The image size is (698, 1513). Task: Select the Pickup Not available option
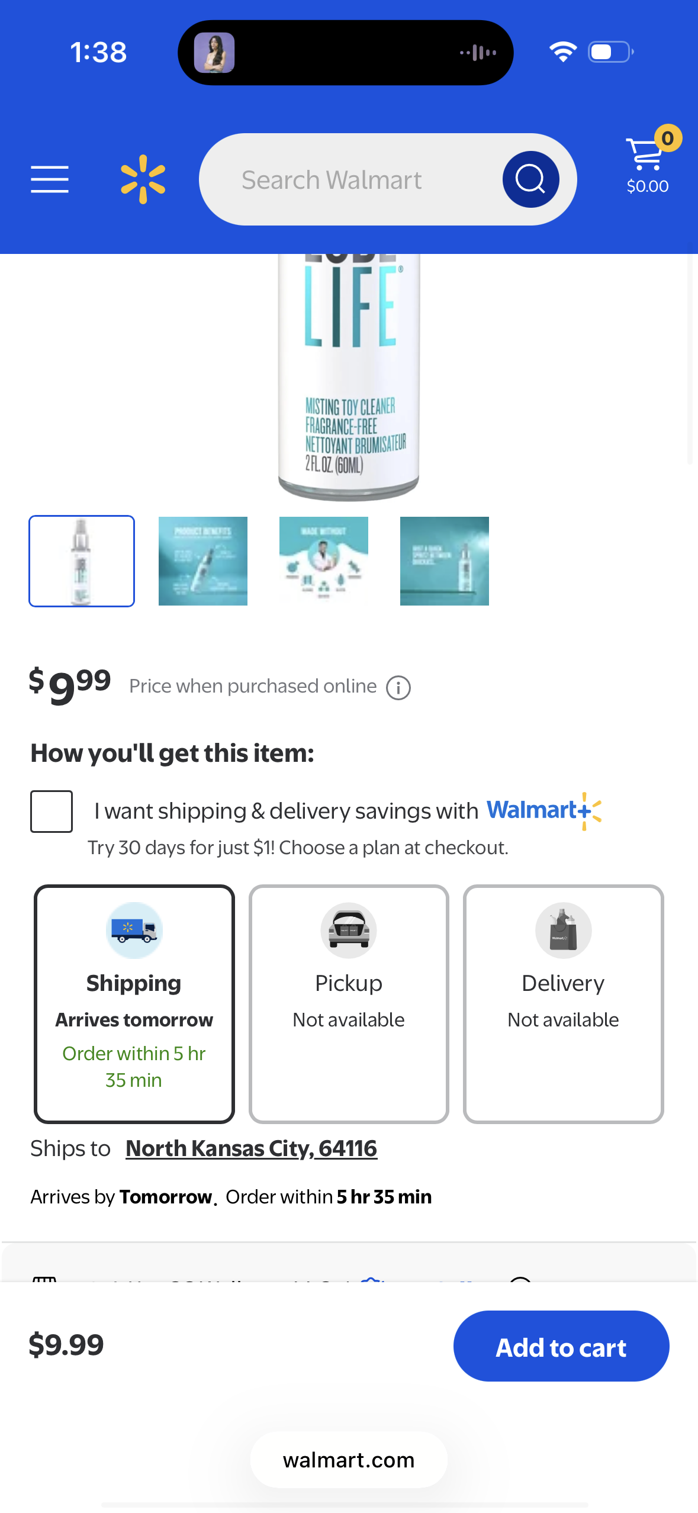[349, 1004]
